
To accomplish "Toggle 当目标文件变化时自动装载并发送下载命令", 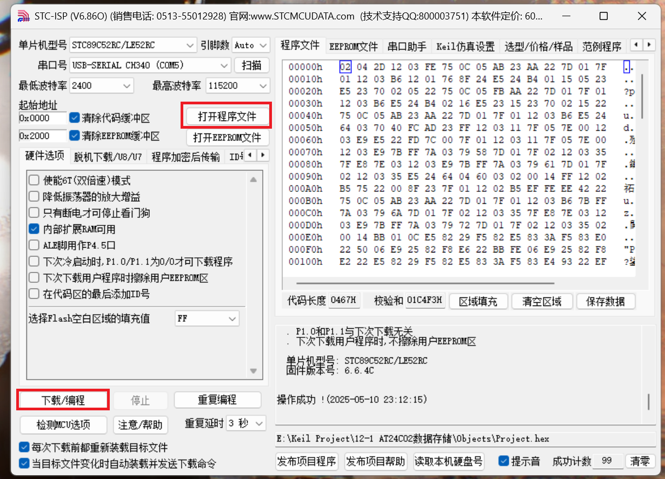I will (24, 463).
